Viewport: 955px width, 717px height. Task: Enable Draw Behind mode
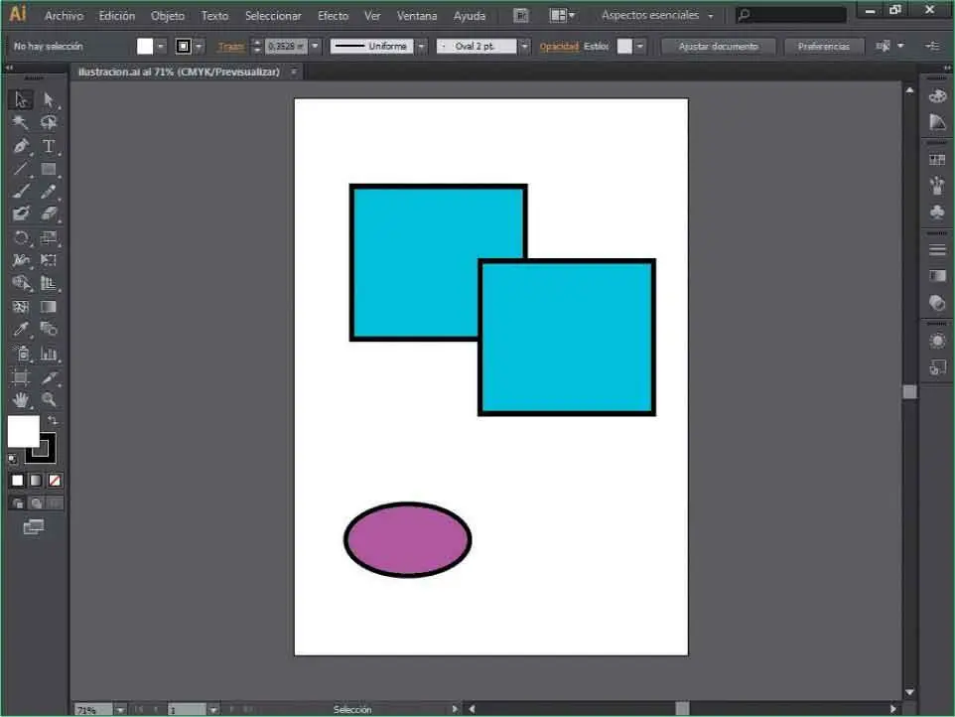[x=37, y=503]
